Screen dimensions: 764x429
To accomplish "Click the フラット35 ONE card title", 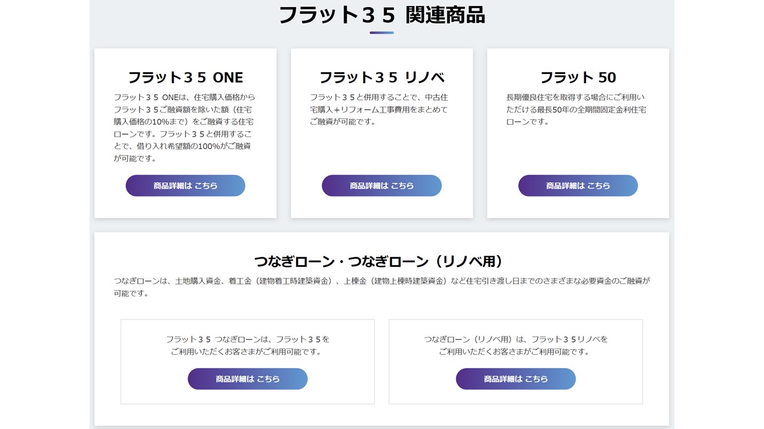I will click(x=185, y=77).
